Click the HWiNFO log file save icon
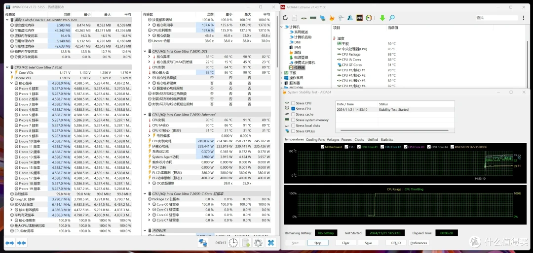 pos(246,243)
